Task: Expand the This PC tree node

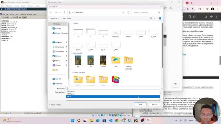Action: point(50,79)
